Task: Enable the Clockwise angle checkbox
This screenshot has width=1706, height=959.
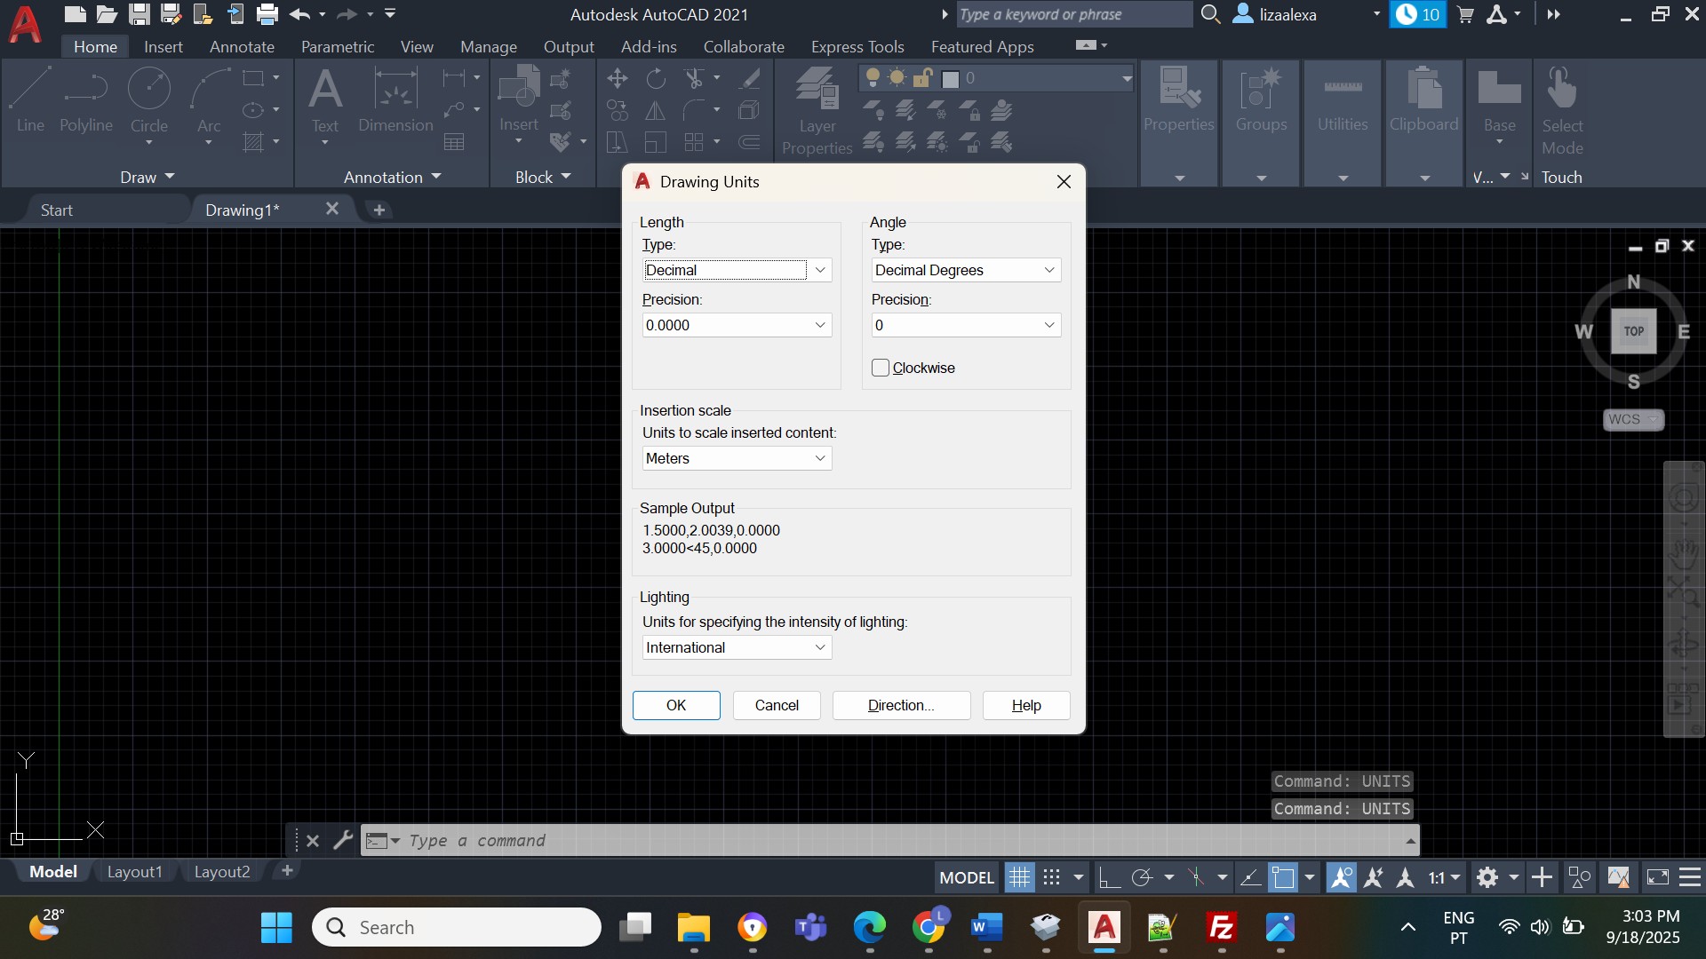Action: click(x=881, y=368)
